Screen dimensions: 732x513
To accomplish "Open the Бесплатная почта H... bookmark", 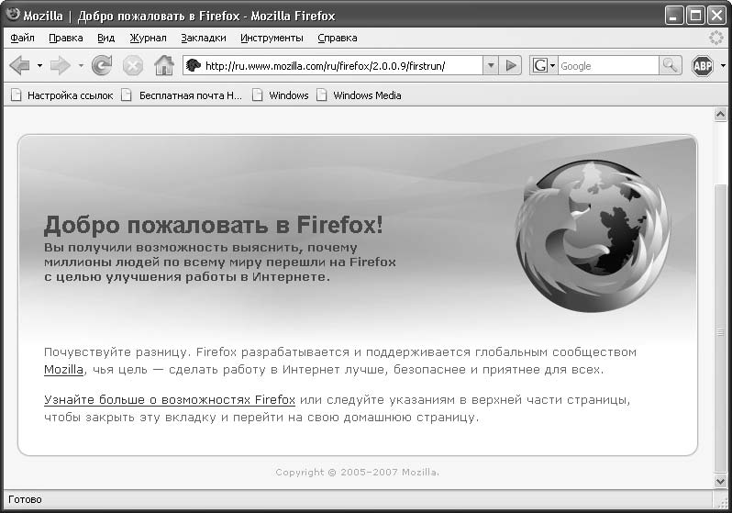I will tap(191, 95).
